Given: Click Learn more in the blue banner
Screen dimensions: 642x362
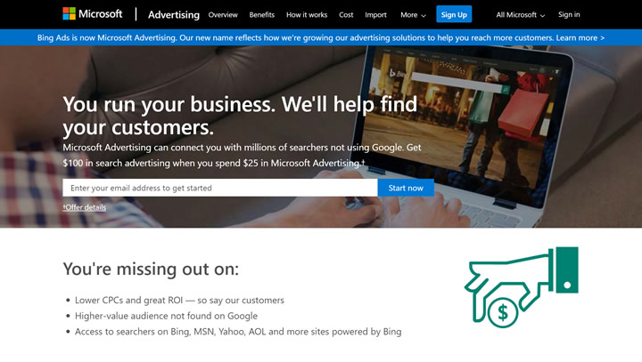Looking at the screenshot, I should 580,38.
